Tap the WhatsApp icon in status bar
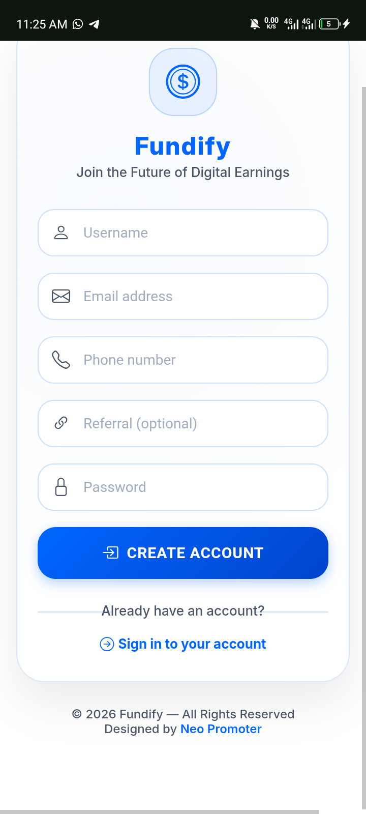 (x=78, y=24)
